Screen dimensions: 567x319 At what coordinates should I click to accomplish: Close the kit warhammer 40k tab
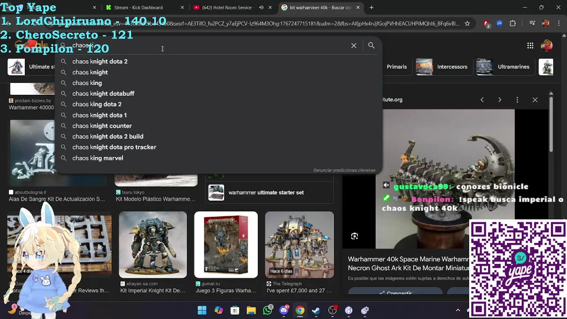point(358,8)
